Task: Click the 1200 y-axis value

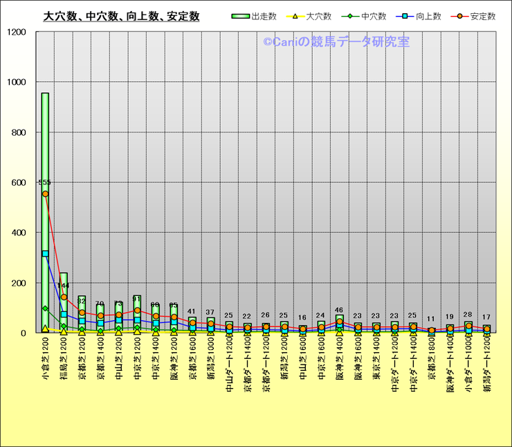Action: (x=17, y=32)
